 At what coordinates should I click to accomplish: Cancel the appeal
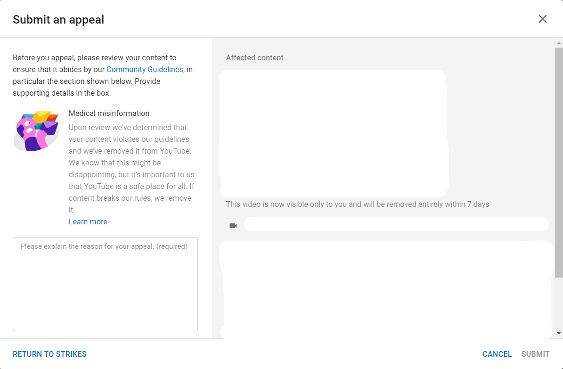tap(497, 354)
